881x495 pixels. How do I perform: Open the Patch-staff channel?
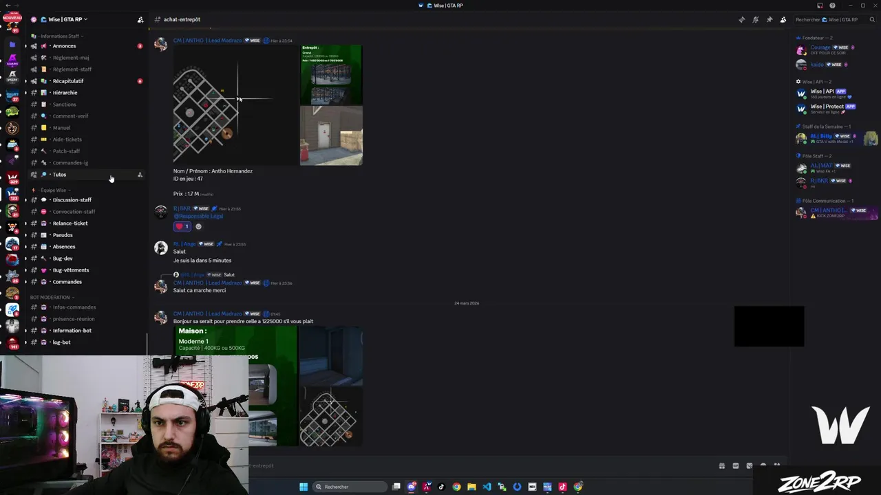[x=87, y=151]
